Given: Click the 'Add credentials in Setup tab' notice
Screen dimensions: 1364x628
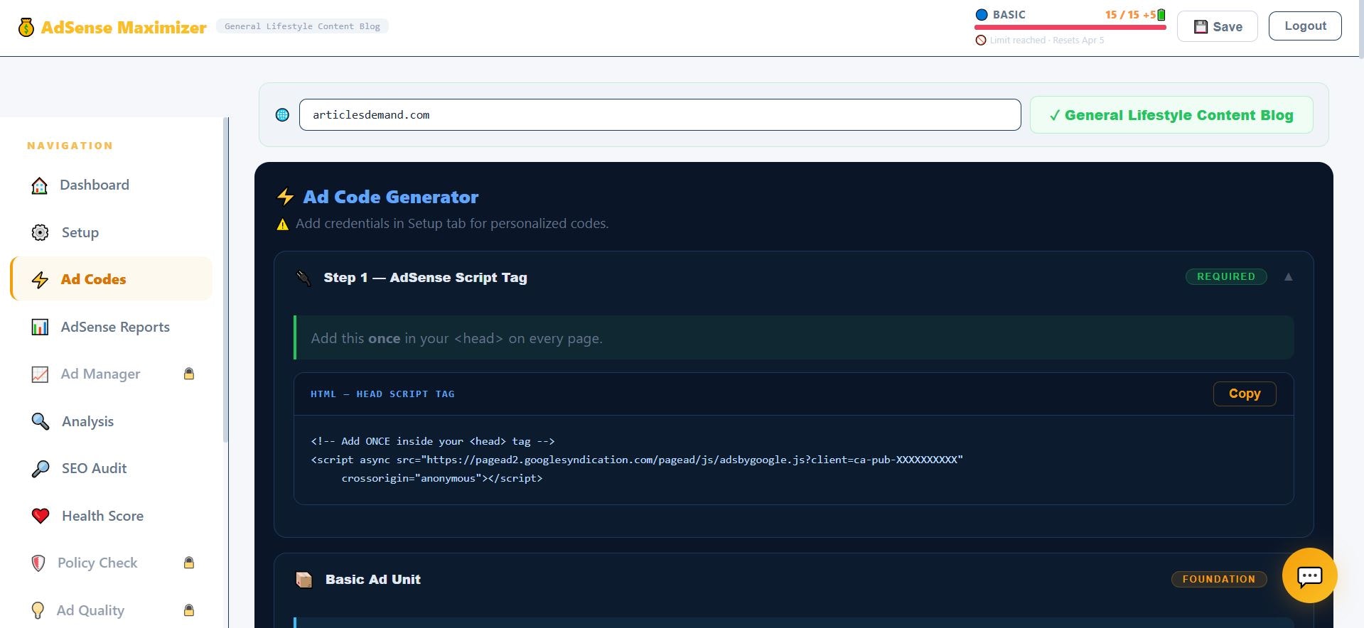Looking at the screenshot, I should tap(452, 224).
